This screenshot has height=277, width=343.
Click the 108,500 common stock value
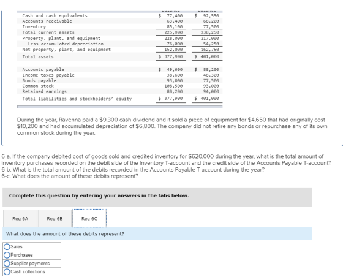pyautogui.click(x=173, y=86)
